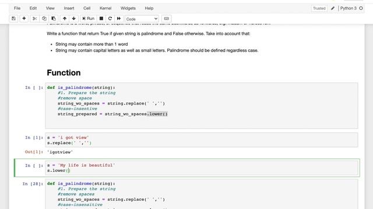Open the Edit menu
Image resolution: width=373 pixels, height=209 pixels.
33,8
